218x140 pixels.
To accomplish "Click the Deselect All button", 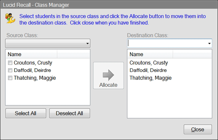I will click(x=70, y=113).
